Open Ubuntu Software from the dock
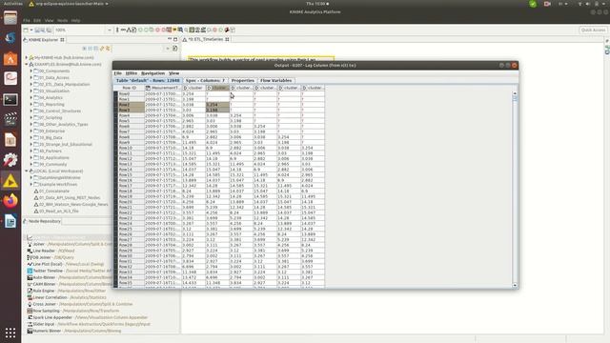This screenshot has height=343, width=610. (x=10, y=58)
